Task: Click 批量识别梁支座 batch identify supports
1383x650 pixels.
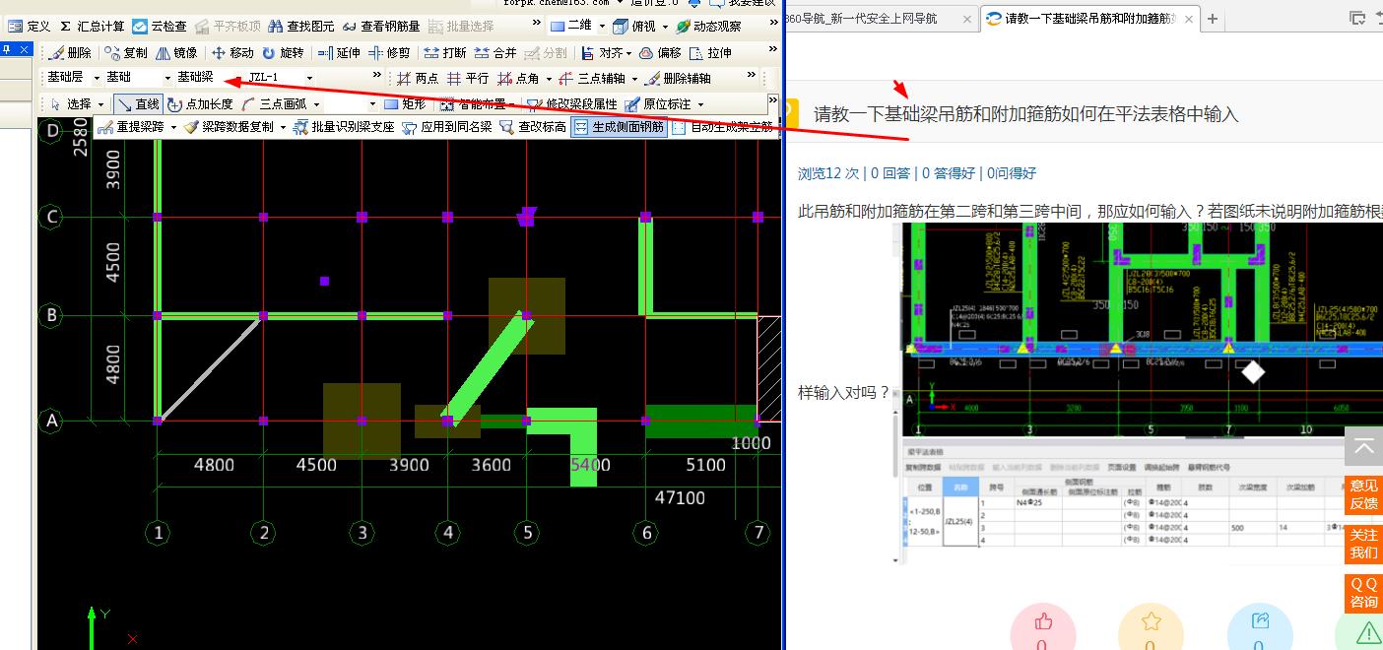Action: pyautogui.click(x=344, y=127)
